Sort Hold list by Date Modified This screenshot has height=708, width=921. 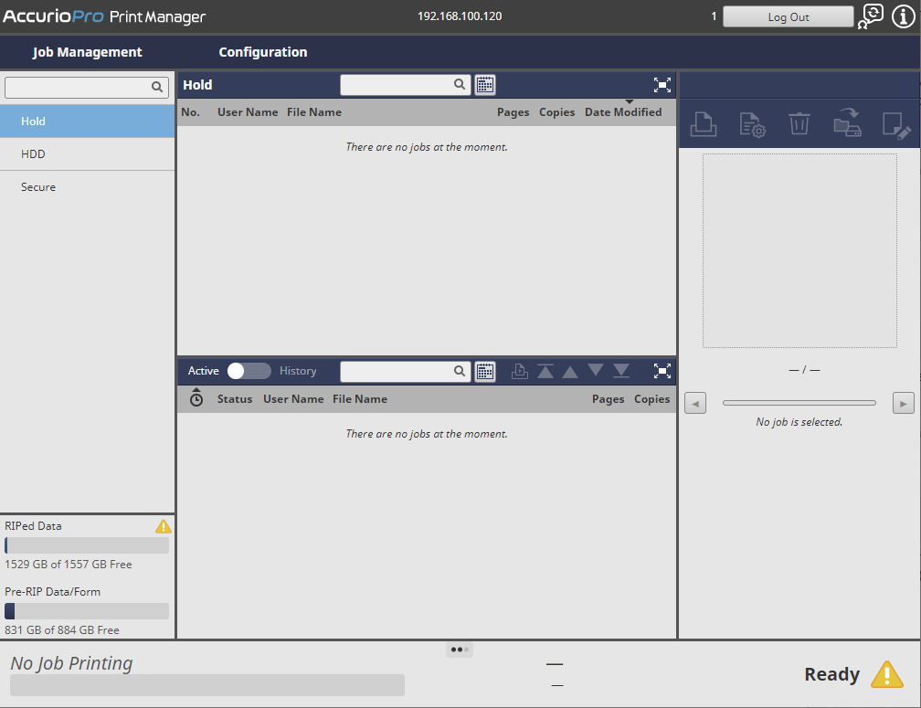(x=623, y=112)
